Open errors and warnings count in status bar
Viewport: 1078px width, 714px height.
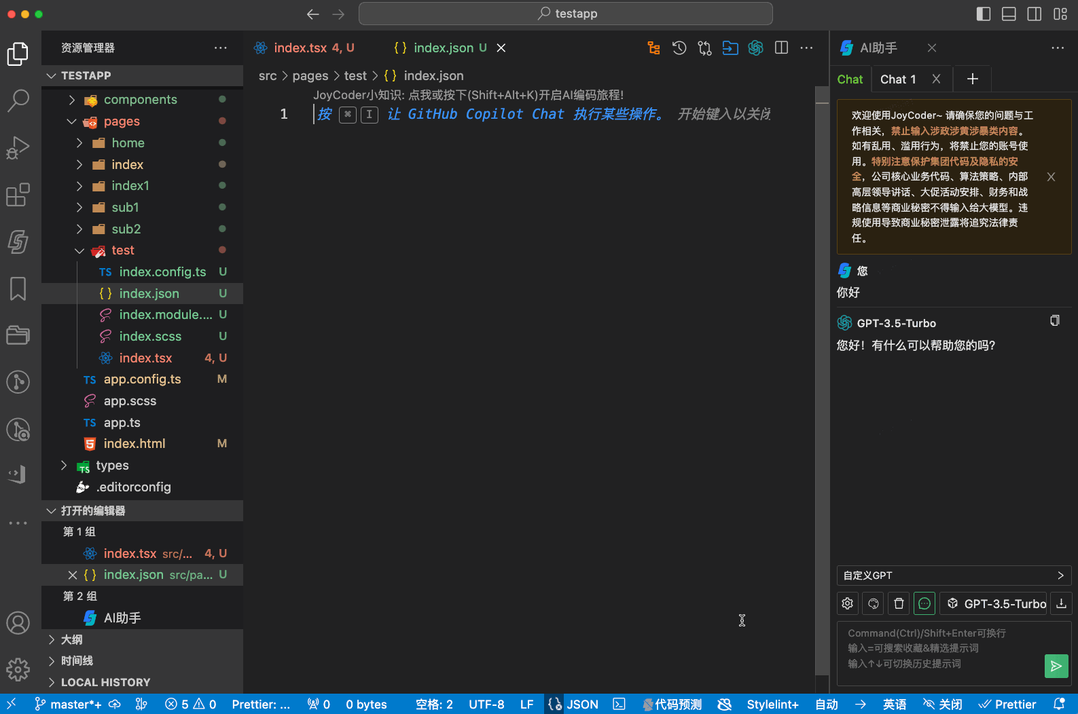click(x=191, y=704)
